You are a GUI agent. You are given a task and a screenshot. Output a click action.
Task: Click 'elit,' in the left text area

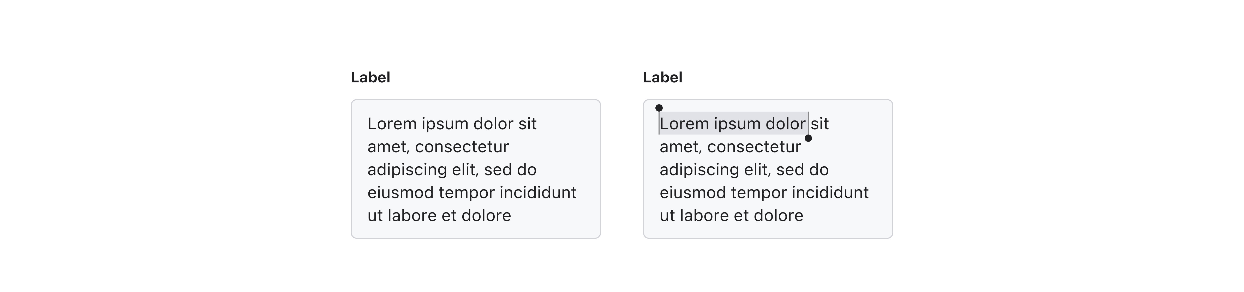(x=465, y=170)
